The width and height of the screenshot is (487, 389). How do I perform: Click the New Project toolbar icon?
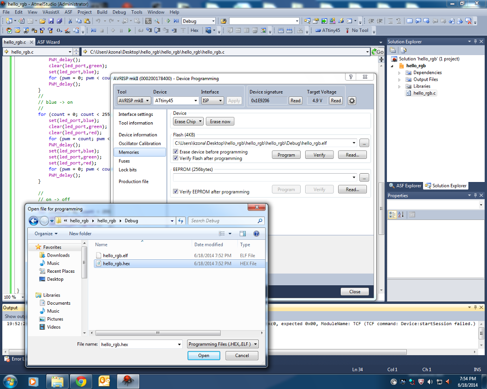pos(9,21)
